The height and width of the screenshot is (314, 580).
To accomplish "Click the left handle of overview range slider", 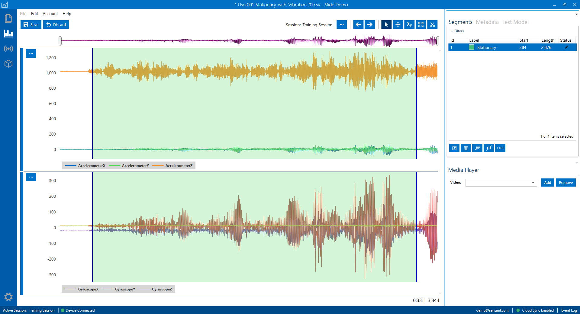I will pyautogui.click(x=60, y=41).
